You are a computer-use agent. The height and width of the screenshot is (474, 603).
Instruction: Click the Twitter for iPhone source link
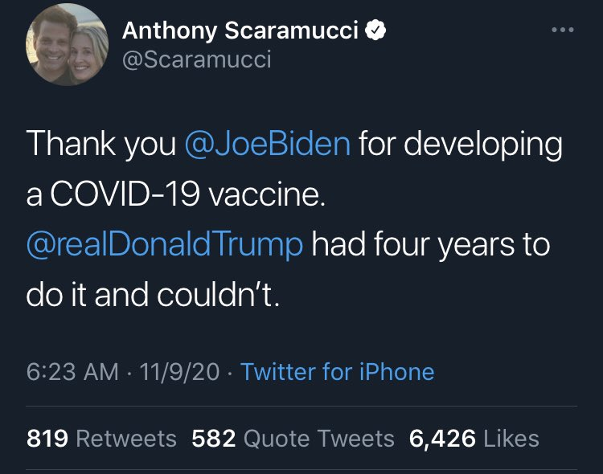pyautogui.click(x=337, y=372)
